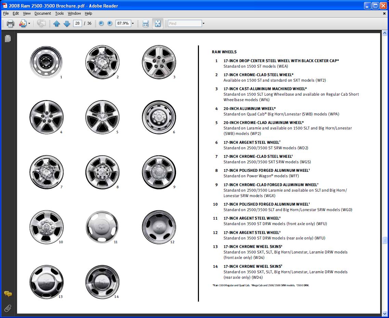Open the Tools menu

coord(59,13)
